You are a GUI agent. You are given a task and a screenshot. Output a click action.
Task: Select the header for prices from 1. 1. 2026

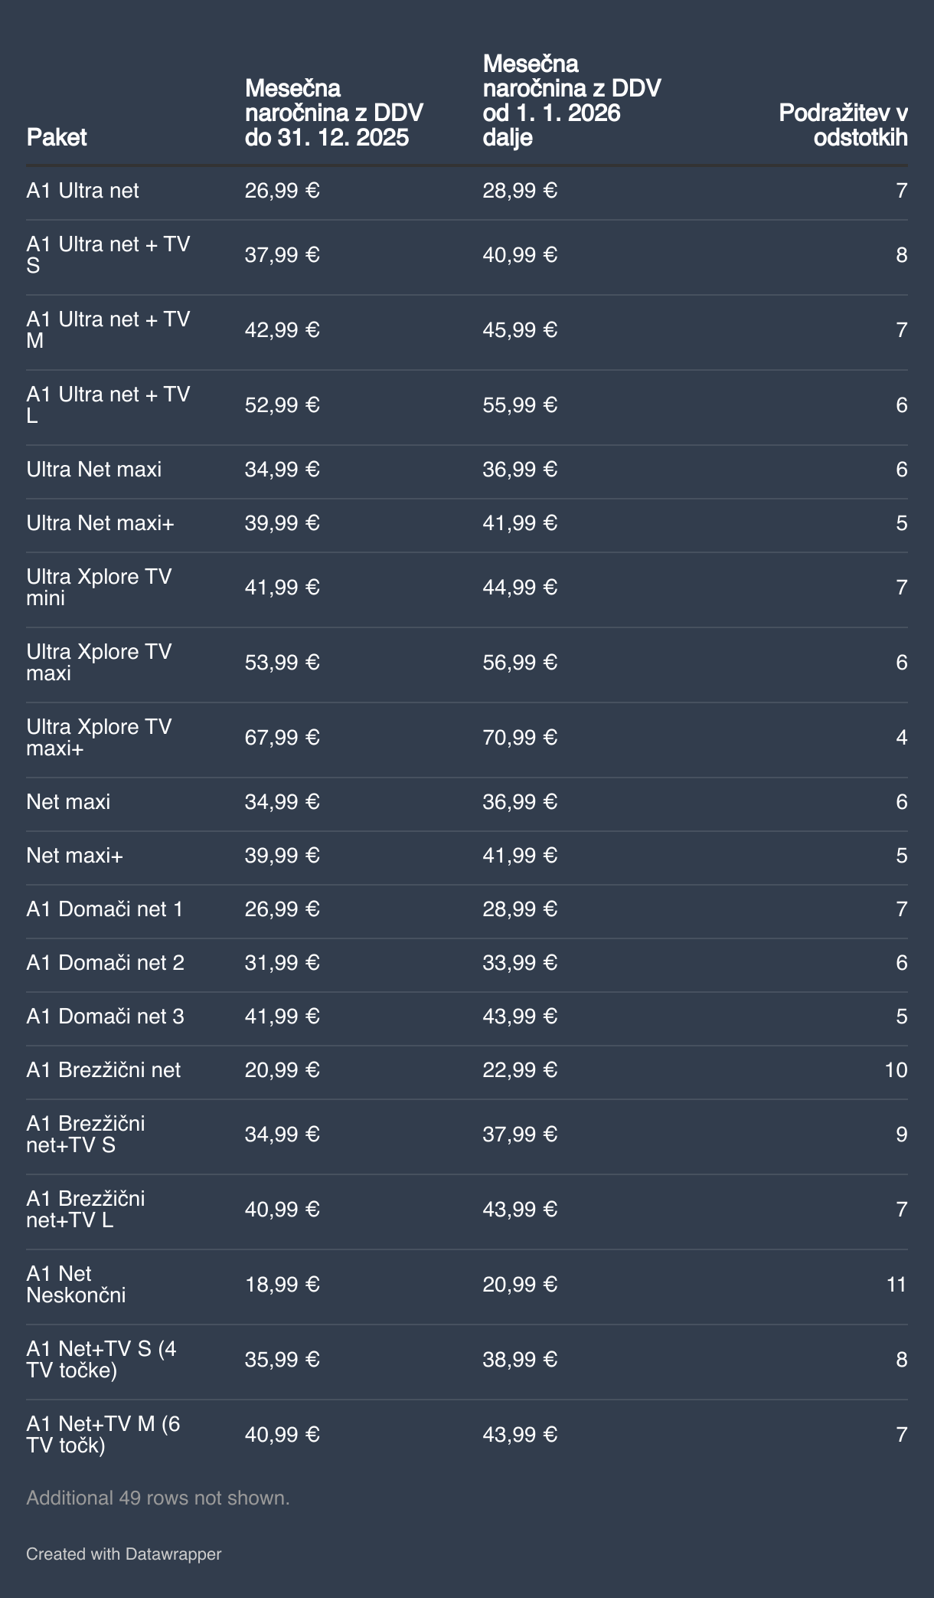pyautogui.click(x=571, y=100)
